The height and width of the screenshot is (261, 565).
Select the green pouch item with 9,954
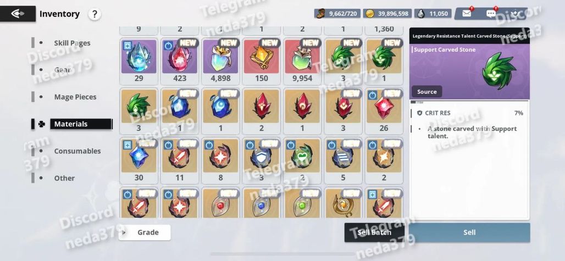[x=302, y=61]
